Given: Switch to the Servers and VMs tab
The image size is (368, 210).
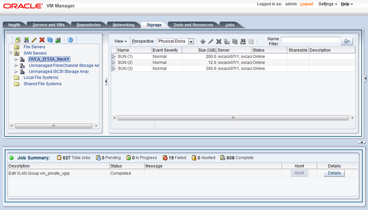Looking at the screenshot, I should (x=49, y=25).
